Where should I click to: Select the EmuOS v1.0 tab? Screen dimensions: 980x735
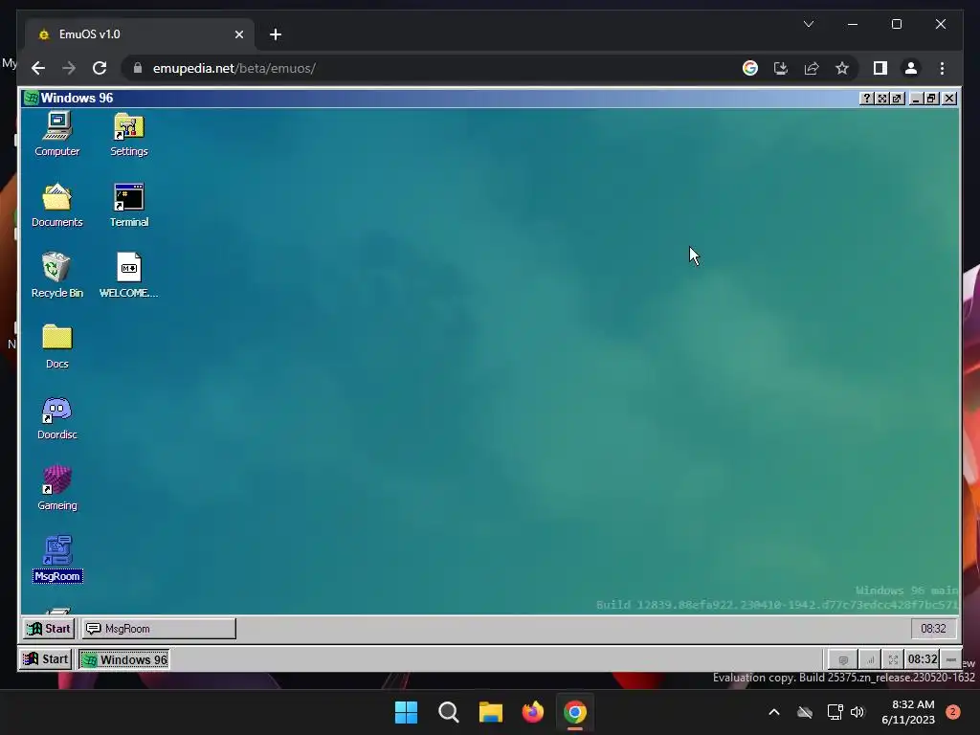pos(140,34)
